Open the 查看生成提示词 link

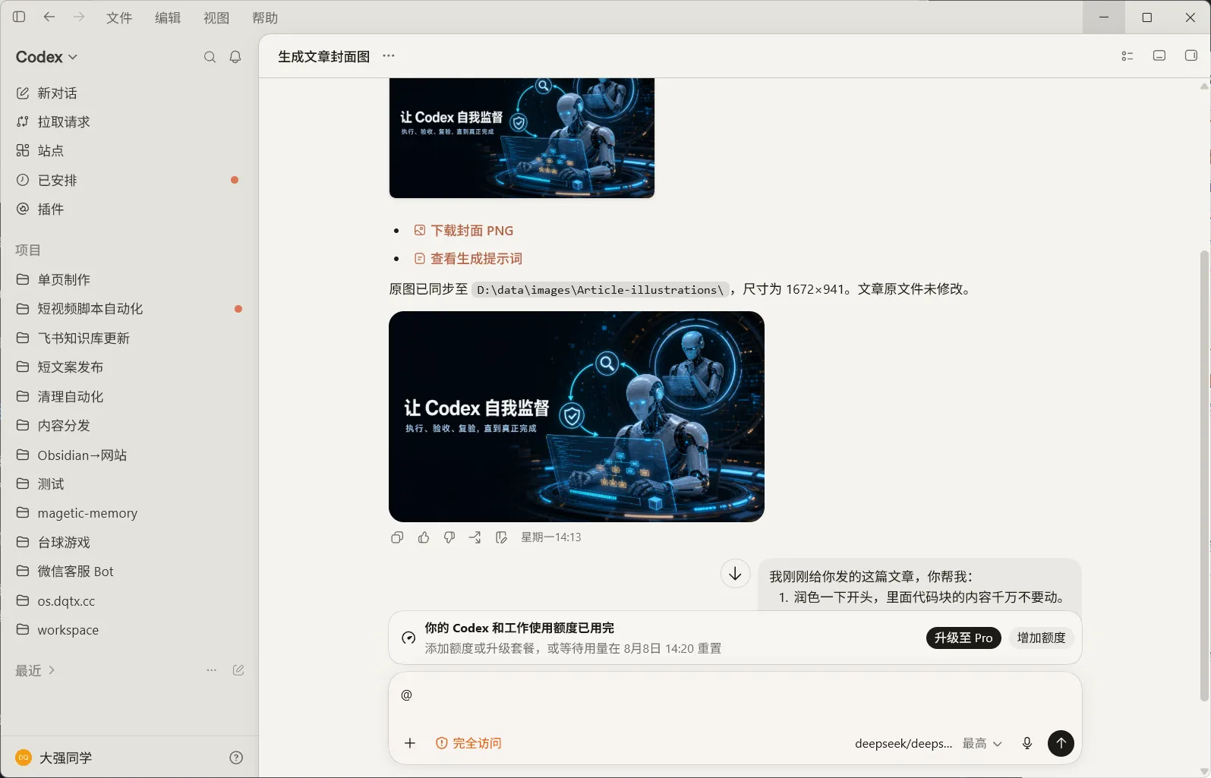point(476,259)
